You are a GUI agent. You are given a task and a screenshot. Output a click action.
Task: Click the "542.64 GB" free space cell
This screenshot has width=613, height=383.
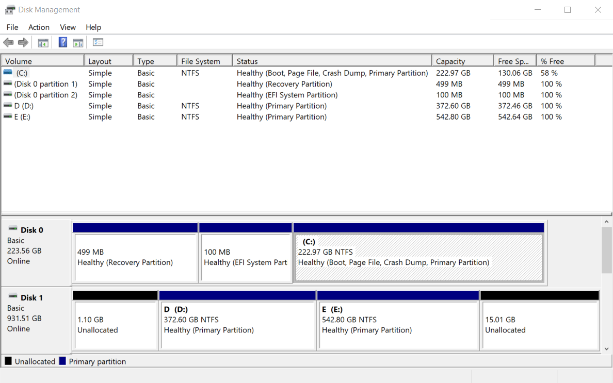pyautogui.click(x=515, y=116)
